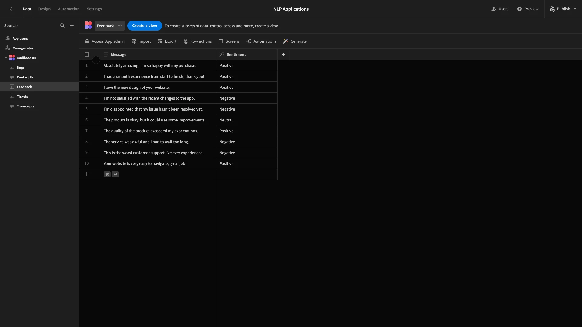The width and height of the screenshot is (582, 327).
Task: Click the 'Neutral.' sentiment cell
Action: tap(247, 120)
